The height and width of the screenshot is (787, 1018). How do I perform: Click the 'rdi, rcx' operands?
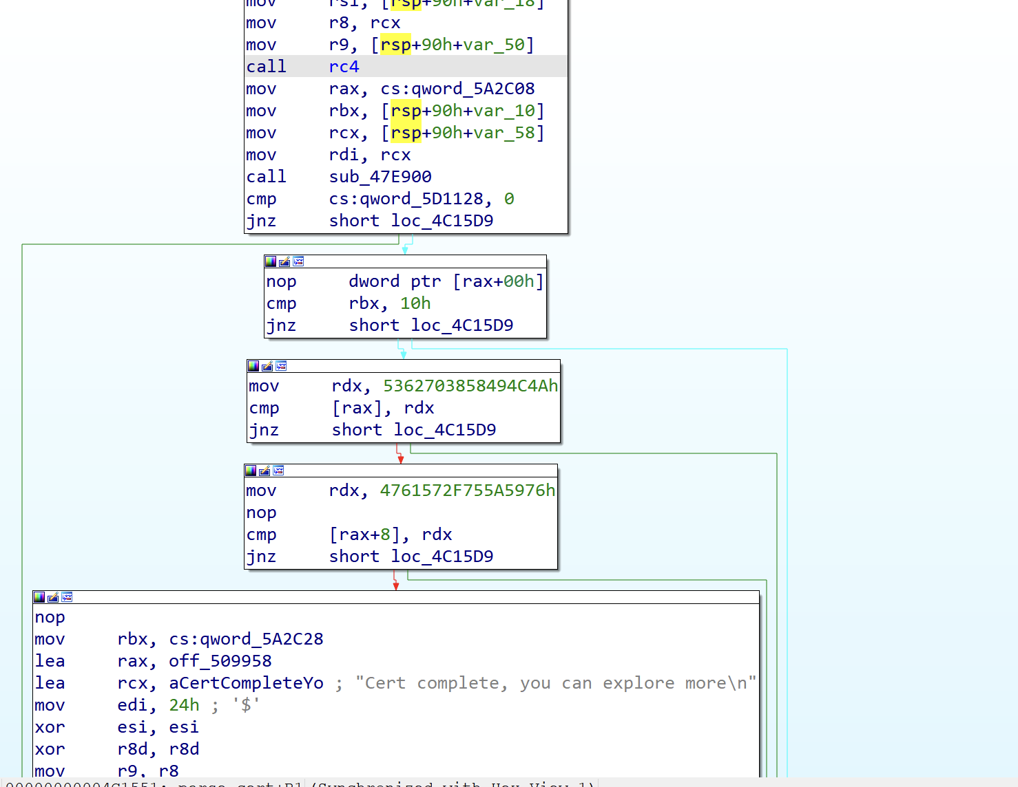point(370,155)
